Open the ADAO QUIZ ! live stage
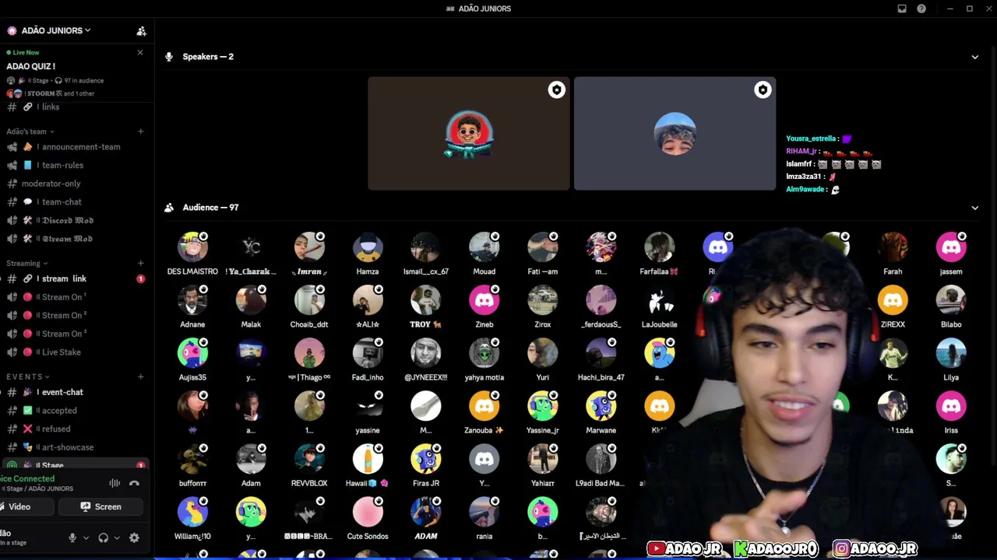Screen dimensions: 997x560 31,66
